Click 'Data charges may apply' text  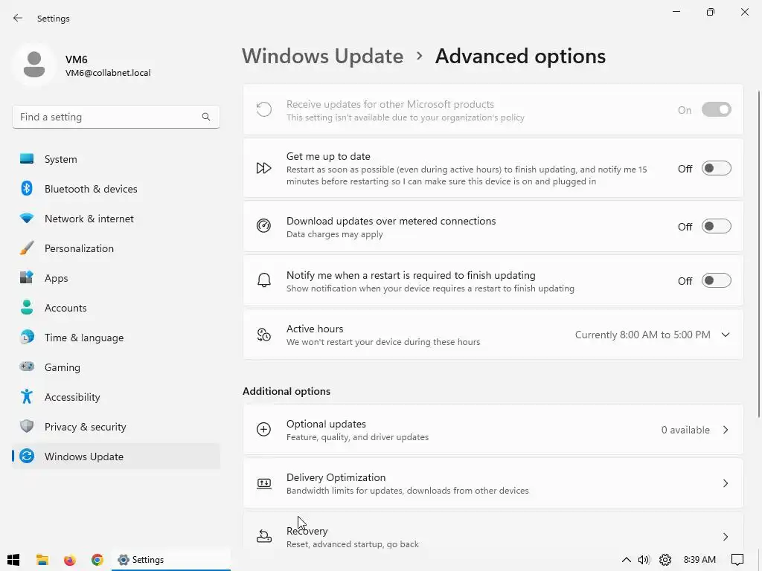point(334,234)
